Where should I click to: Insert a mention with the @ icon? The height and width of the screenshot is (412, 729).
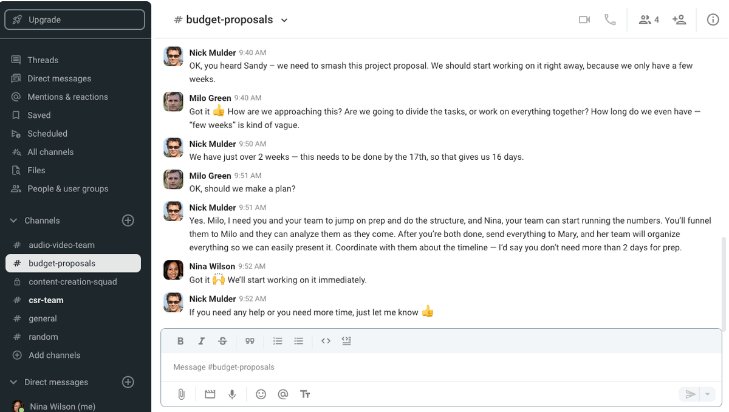tap(283, 394)
